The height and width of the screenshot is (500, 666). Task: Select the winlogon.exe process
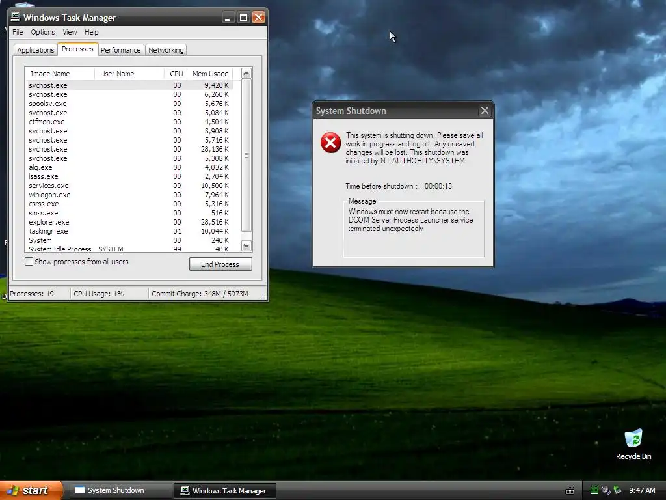(129, 195)
